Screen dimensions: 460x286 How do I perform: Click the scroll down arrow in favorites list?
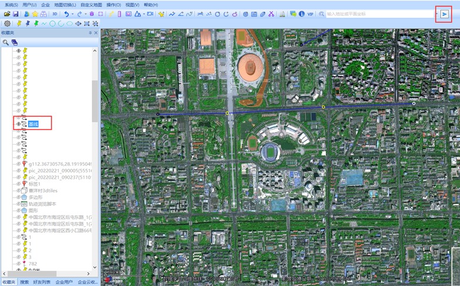pos(95,267)
